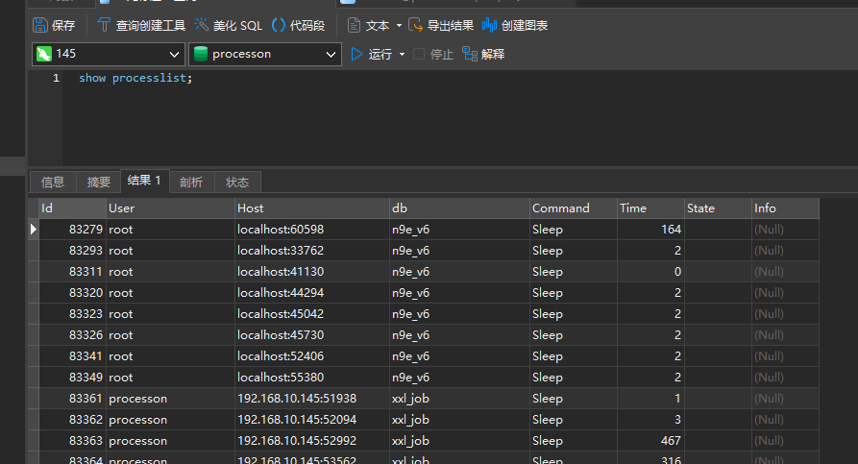This screenshot has height=464, width=858.
Task: Select the cell 'localhost:52406'
Action: coord(312,356)
